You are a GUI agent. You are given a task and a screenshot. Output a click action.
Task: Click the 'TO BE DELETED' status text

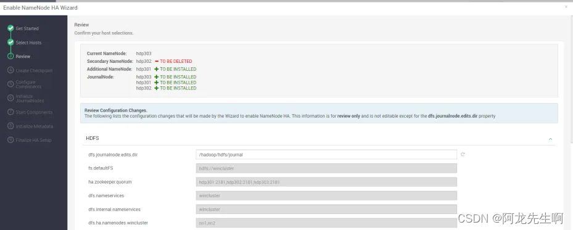point(176,61)
